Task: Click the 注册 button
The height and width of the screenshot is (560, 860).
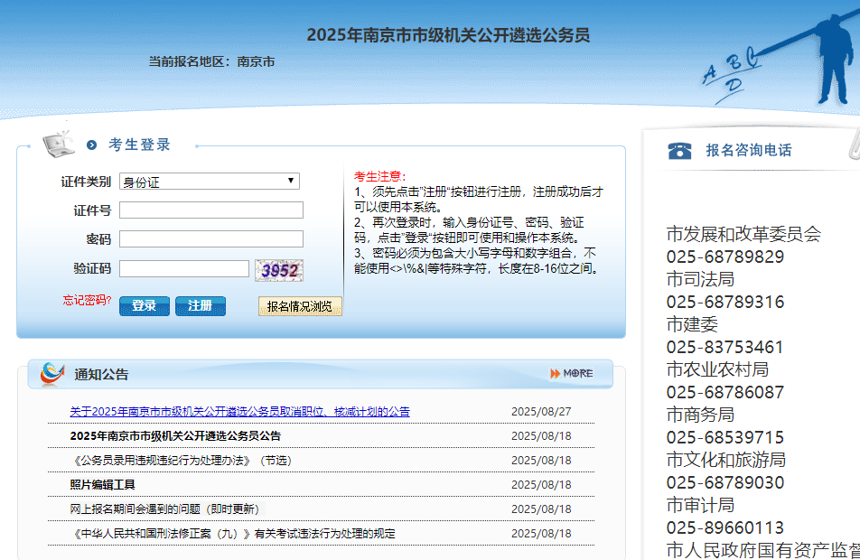Action: (200, 306)
